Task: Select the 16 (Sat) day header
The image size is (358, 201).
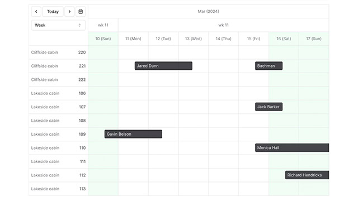Action: coord(284,39)
